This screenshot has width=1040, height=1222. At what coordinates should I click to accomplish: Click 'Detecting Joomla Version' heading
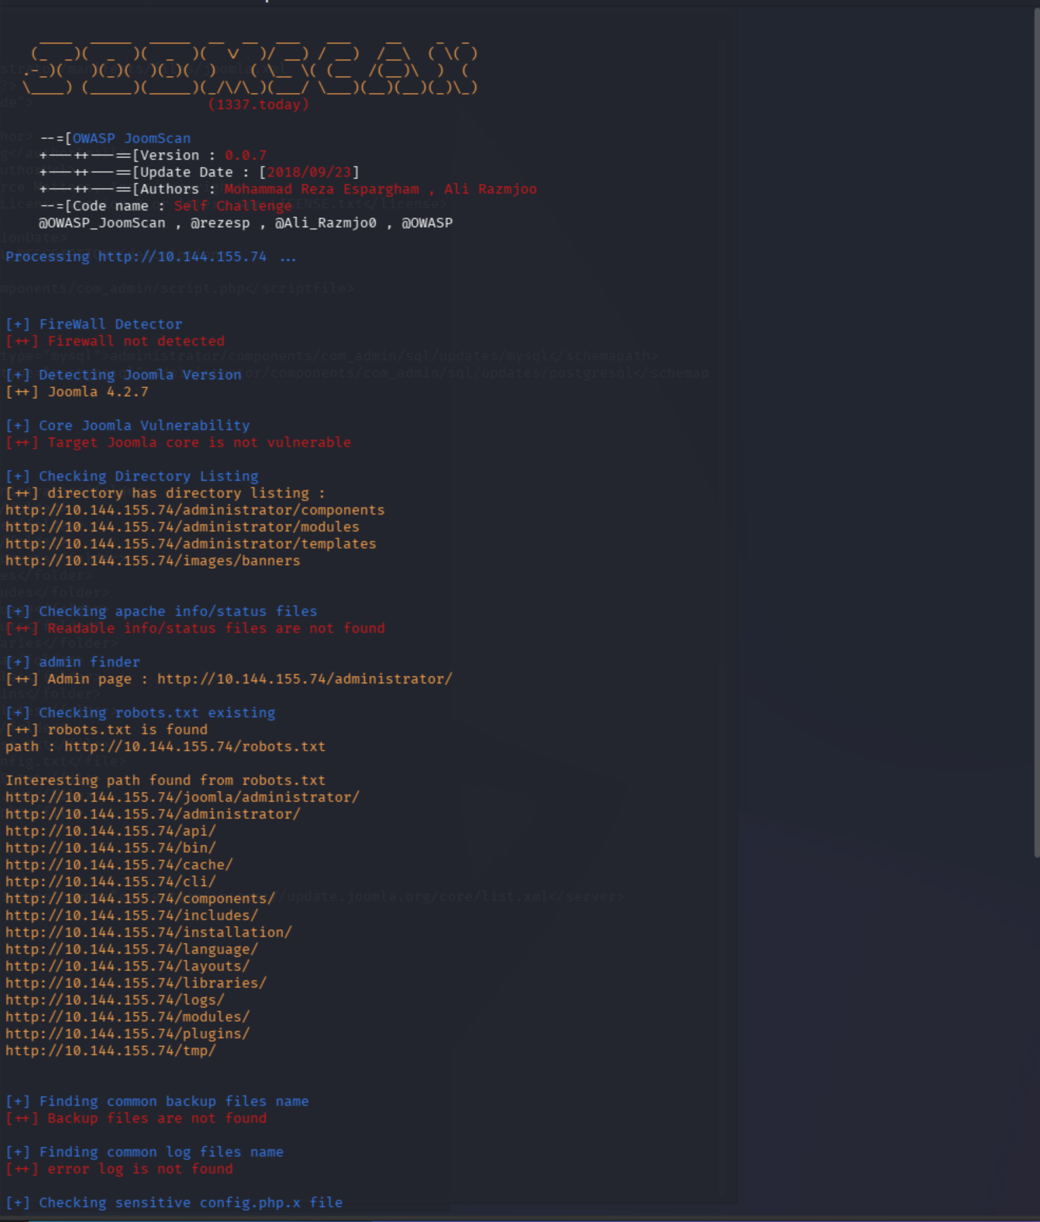tap(123, 374)
